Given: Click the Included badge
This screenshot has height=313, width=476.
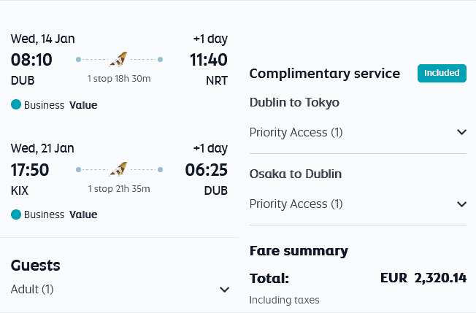Looking at the screenshot, I should [442, 73].
